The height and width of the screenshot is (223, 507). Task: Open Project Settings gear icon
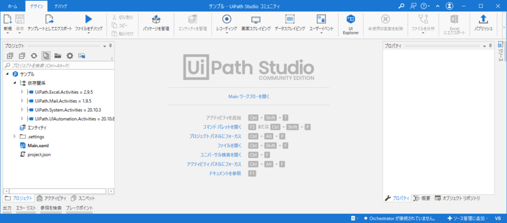click(x=70, y=56)
